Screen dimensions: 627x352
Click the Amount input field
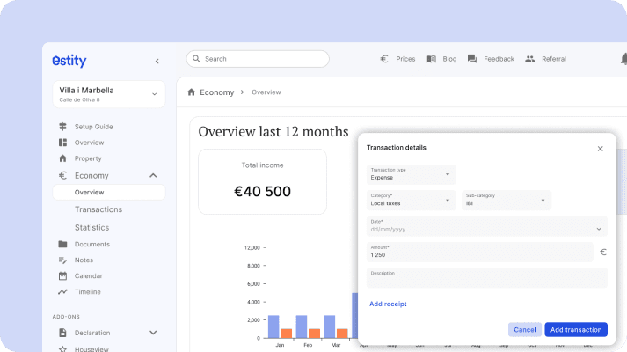[479, 253]
